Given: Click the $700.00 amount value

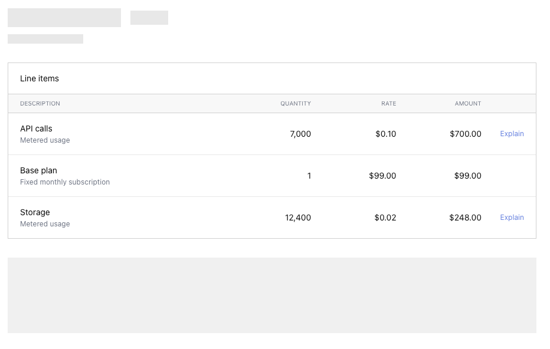Looking at the screenshot, I should 465,134.
